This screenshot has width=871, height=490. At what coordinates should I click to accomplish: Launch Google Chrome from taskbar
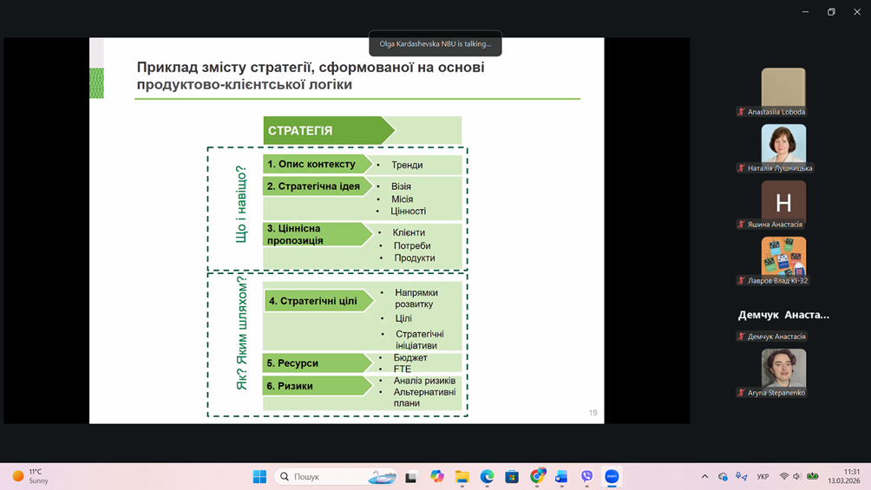(537, 476)
